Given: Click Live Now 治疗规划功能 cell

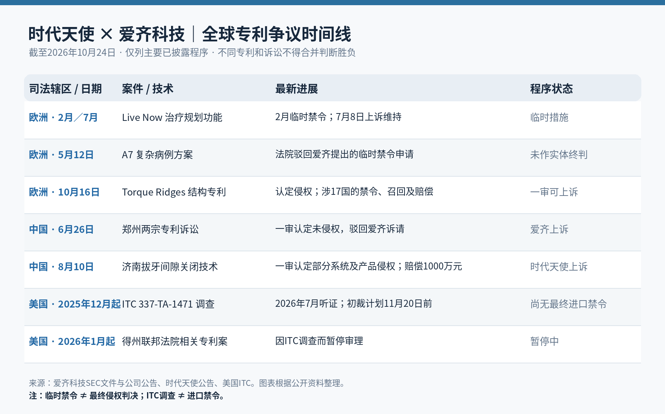Looking at the screenshot, I should coord(172,118).
